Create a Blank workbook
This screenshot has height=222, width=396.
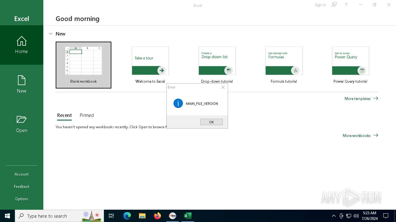(84, 65)
